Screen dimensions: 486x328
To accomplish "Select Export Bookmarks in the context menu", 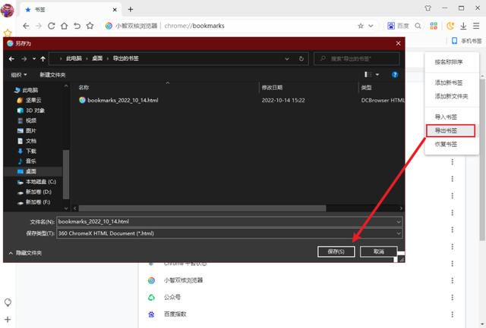I will tap(450, 130).
